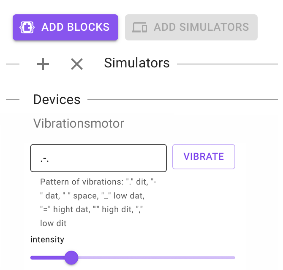The height and width of the screenshot is (270, 283).
Task: Click the plus icon beside Simulators
Action: click(x=43, y=64)
